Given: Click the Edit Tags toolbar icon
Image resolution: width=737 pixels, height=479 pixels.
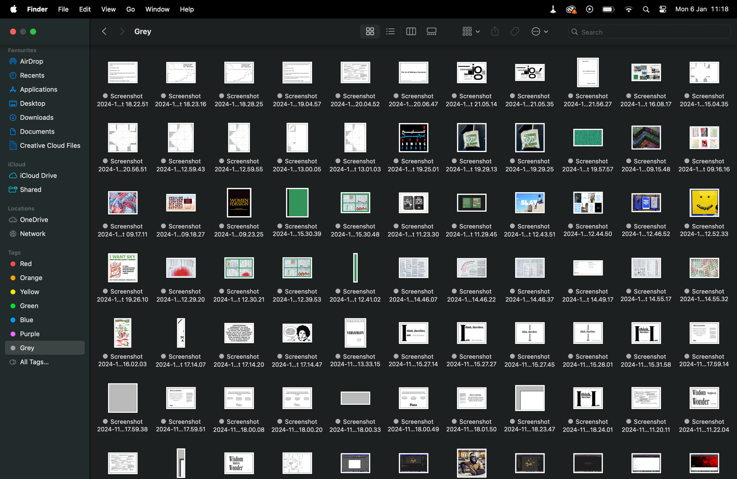Looking at the screenshot, I should click(x=515, y=32).
